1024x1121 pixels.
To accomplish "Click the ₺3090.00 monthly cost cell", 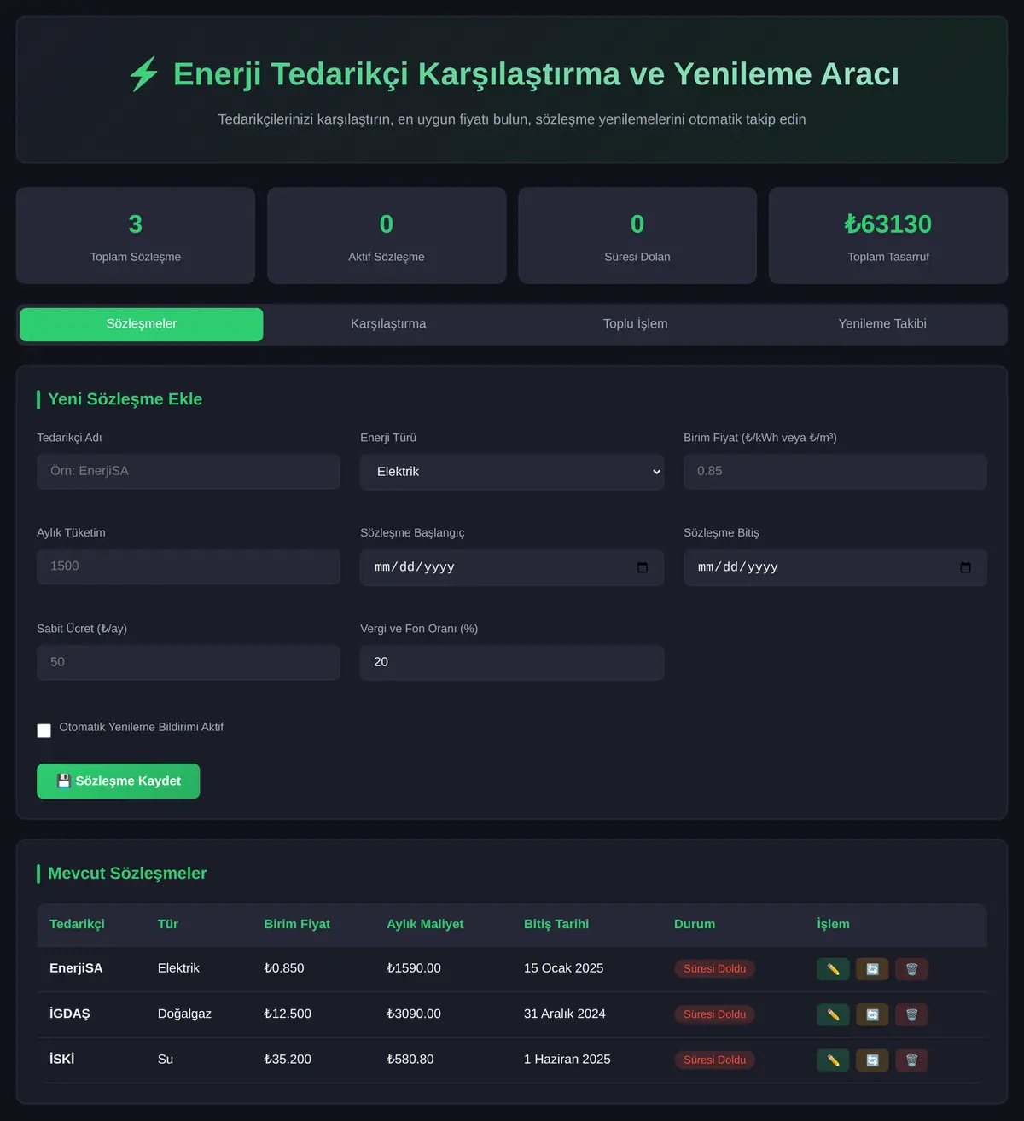I will (414, 1014).
